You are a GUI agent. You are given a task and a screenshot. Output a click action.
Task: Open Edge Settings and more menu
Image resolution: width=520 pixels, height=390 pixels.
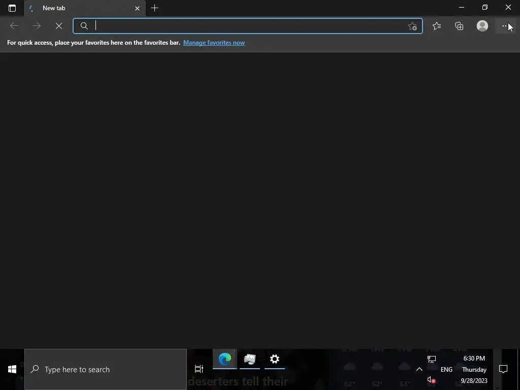(505, 26)
